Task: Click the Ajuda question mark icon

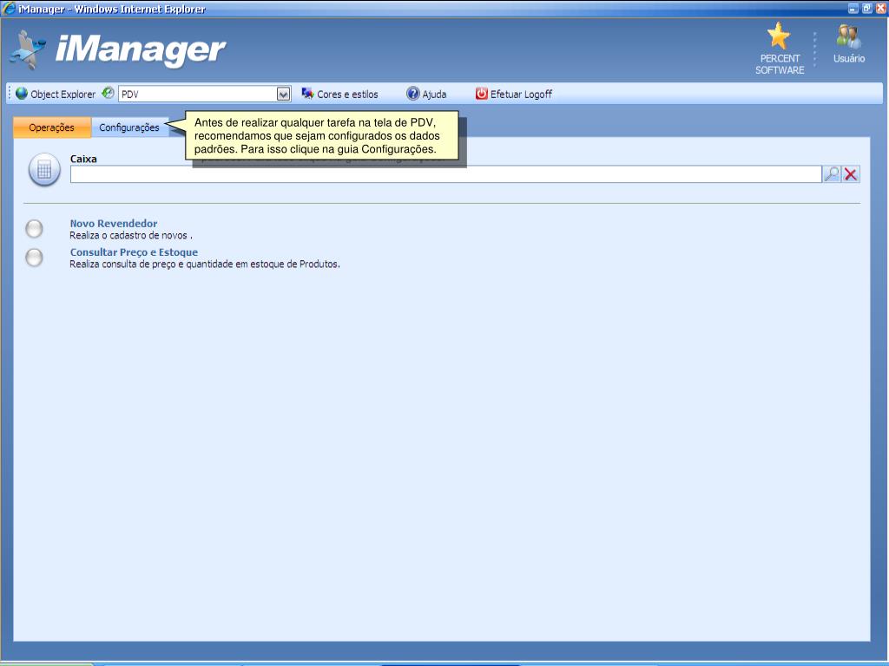Action: coord(412,94)
